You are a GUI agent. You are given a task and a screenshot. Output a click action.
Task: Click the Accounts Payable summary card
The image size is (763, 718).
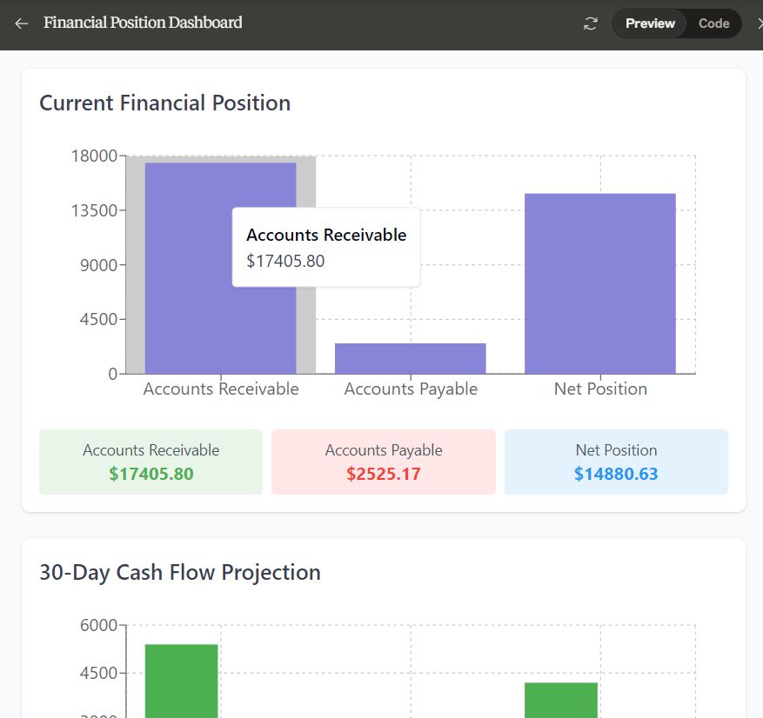click(x=384, y=462)
